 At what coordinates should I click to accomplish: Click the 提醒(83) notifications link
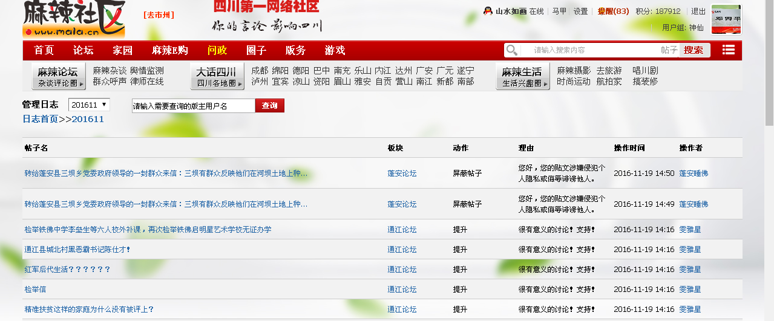click(x=613, y=11)
